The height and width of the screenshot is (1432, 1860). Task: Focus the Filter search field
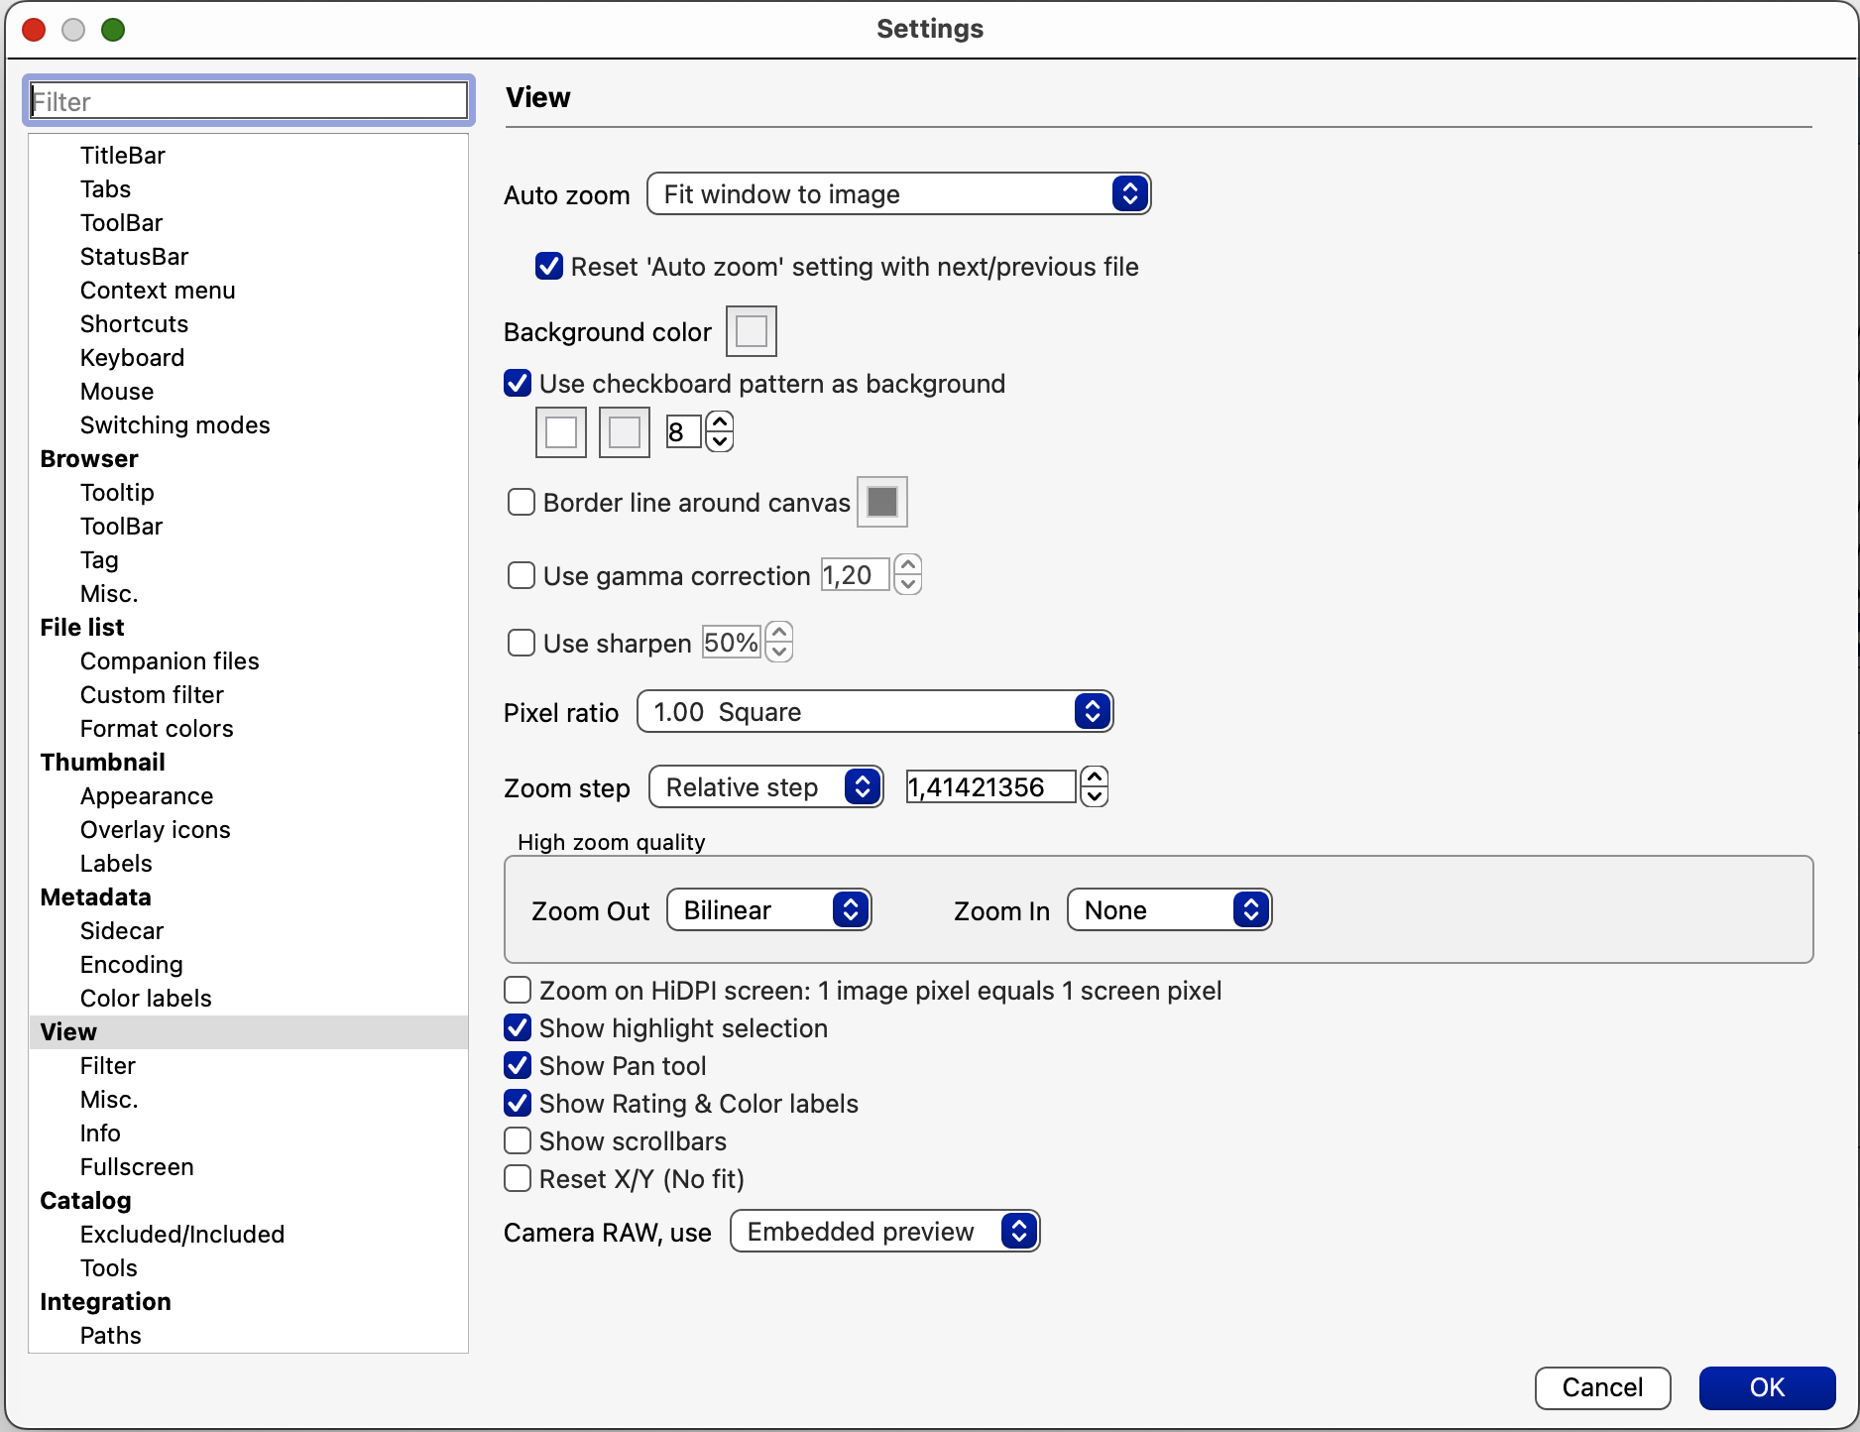(249, 101)
